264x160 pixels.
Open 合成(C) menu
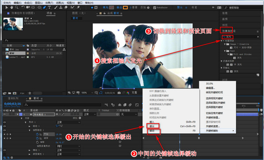tap(28, 3)
